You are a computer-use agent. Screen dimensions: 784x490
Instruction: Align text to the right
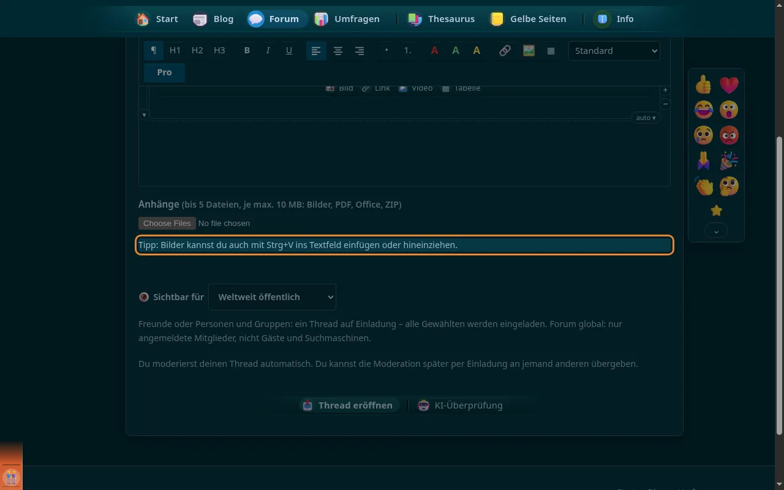[360, 51]
